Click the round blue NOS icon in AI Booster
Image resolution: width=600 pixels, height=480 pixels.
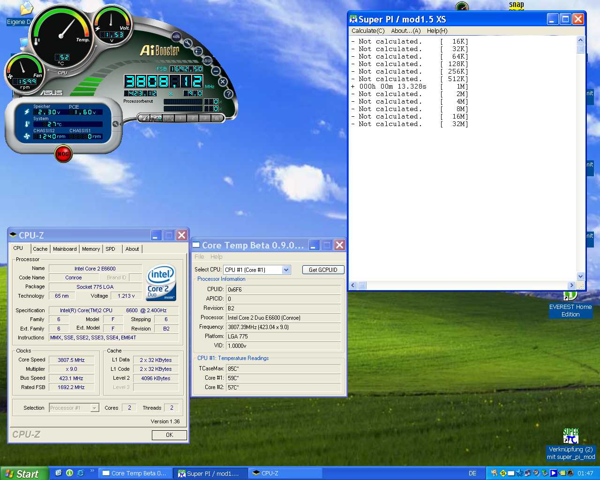(176, 37)
